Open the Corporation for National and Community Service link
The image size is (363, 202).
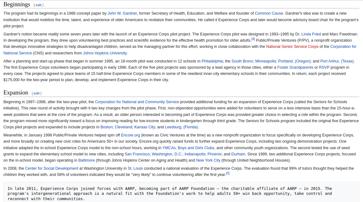click(137, 102)
